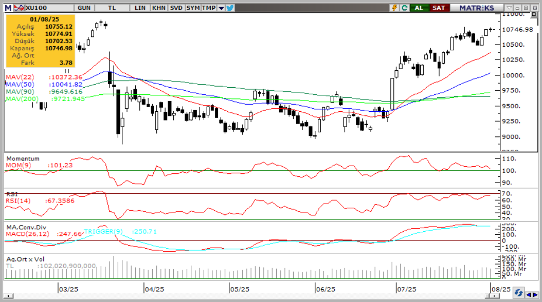Change the GUN daily period setting
The width and height of the screenshot is (542, 302).
84,8
